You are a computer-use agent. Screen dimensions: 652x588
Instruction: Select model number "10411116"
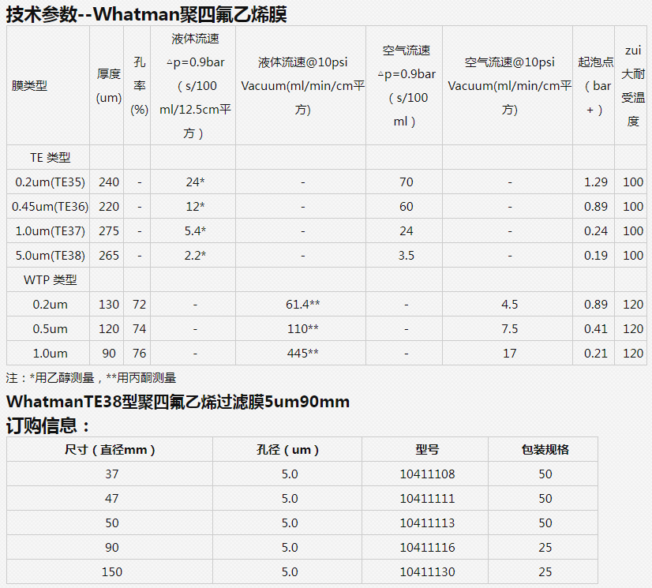point(427,548)
